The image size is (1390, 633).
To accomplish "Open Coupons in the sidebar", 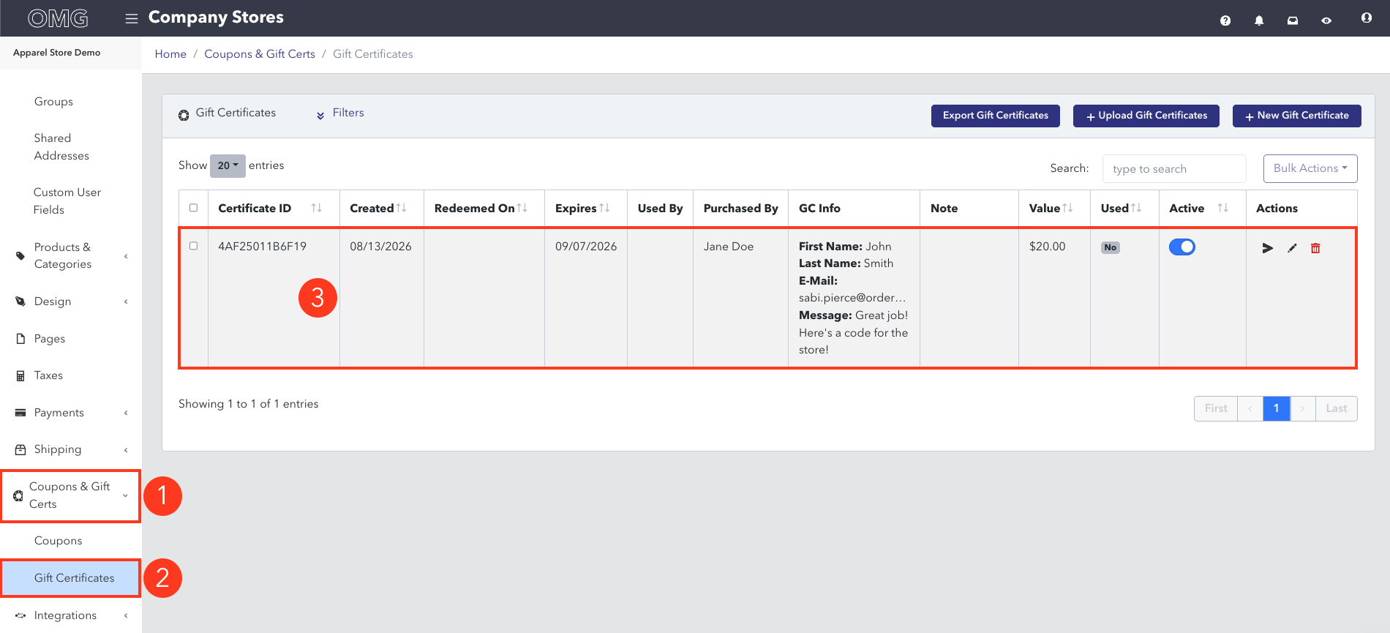I will (x=58, y=541).
